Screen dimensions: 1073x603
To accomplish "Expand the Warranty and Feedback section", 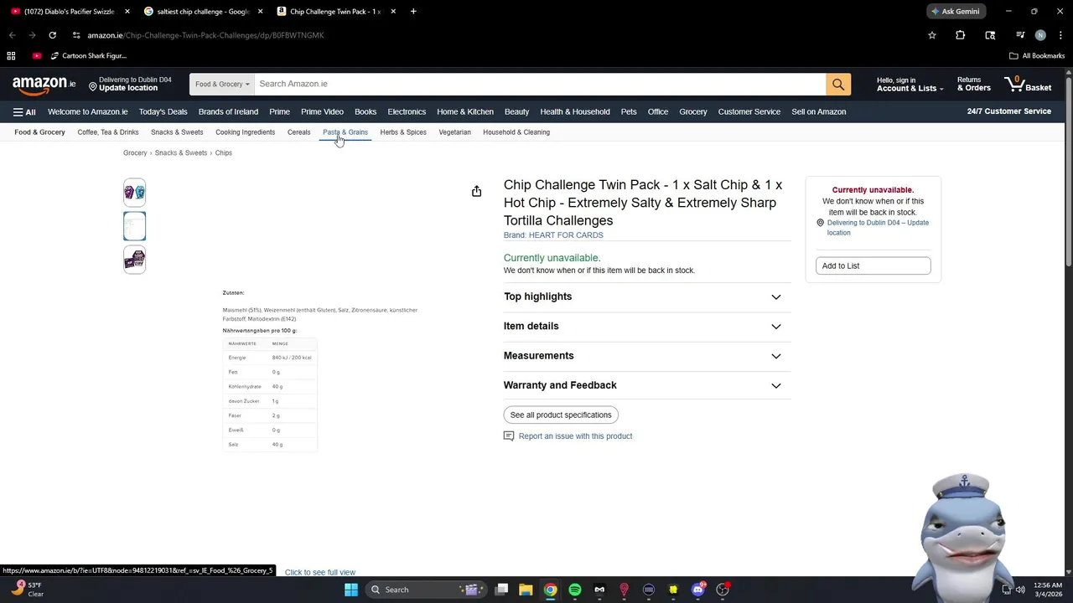I will click(x=646, y=385).
